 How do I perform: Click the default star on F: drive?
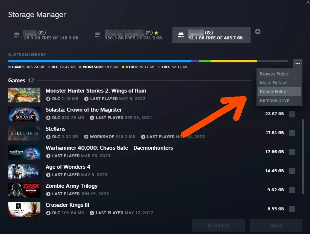[x=156, y=33]
